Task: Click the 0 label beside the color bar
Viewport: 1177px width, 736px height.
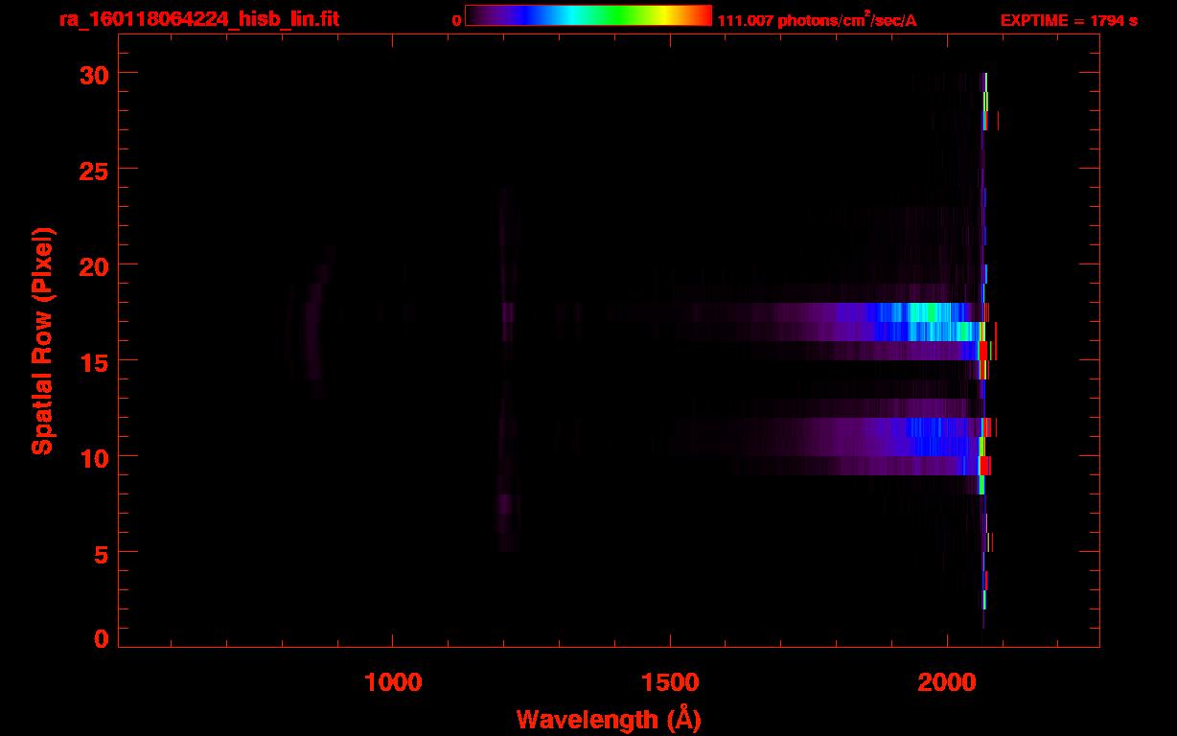Action: click(456, 20)
